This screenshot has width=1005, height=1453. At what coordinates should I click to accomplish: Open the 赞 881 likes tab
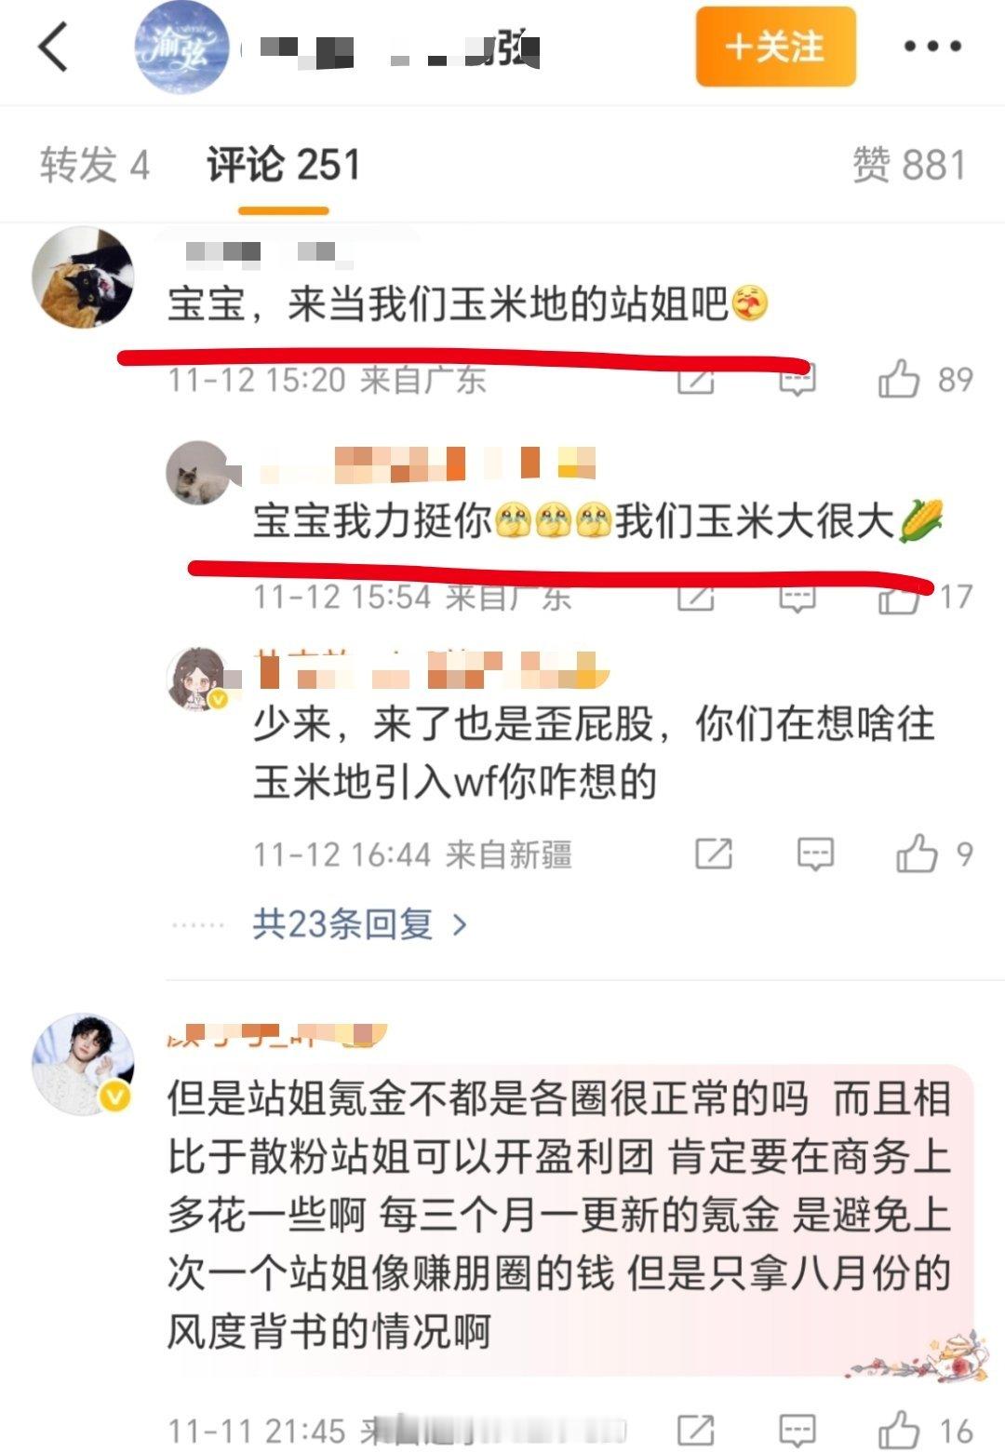point(909,166)
